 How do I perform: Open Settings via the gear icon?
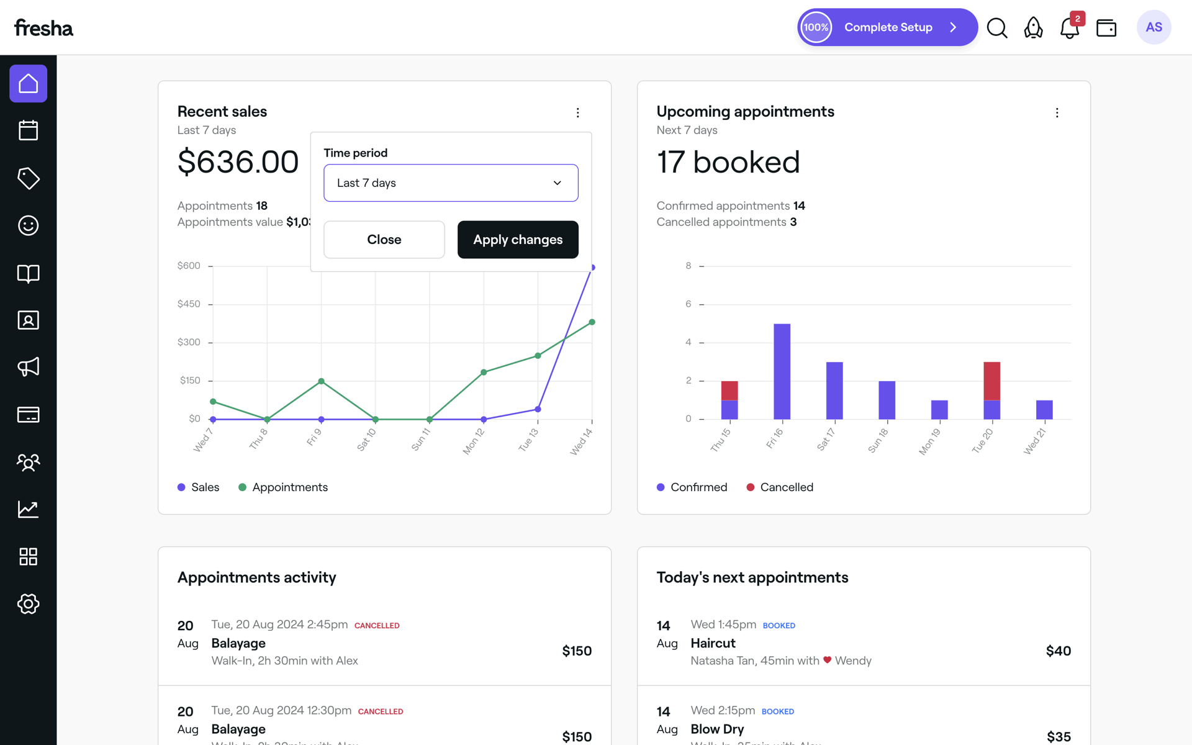[x=28, y=603]
